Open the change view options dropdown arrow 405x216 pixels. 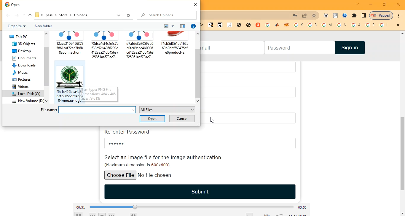(x=173, y=26)
